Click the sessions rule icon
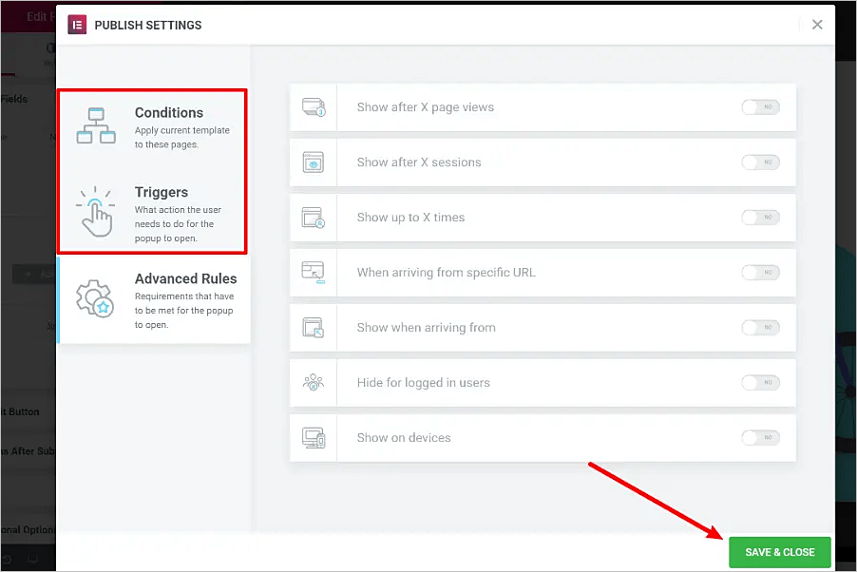The image size is (857, 572). tap(314, 162)
